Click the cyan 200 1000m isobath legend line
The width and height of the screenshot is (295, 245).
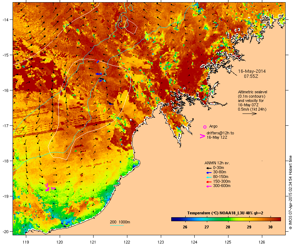pos(117,225)
